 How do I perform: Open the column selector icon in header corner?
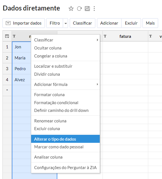click(x=7, y=36)
